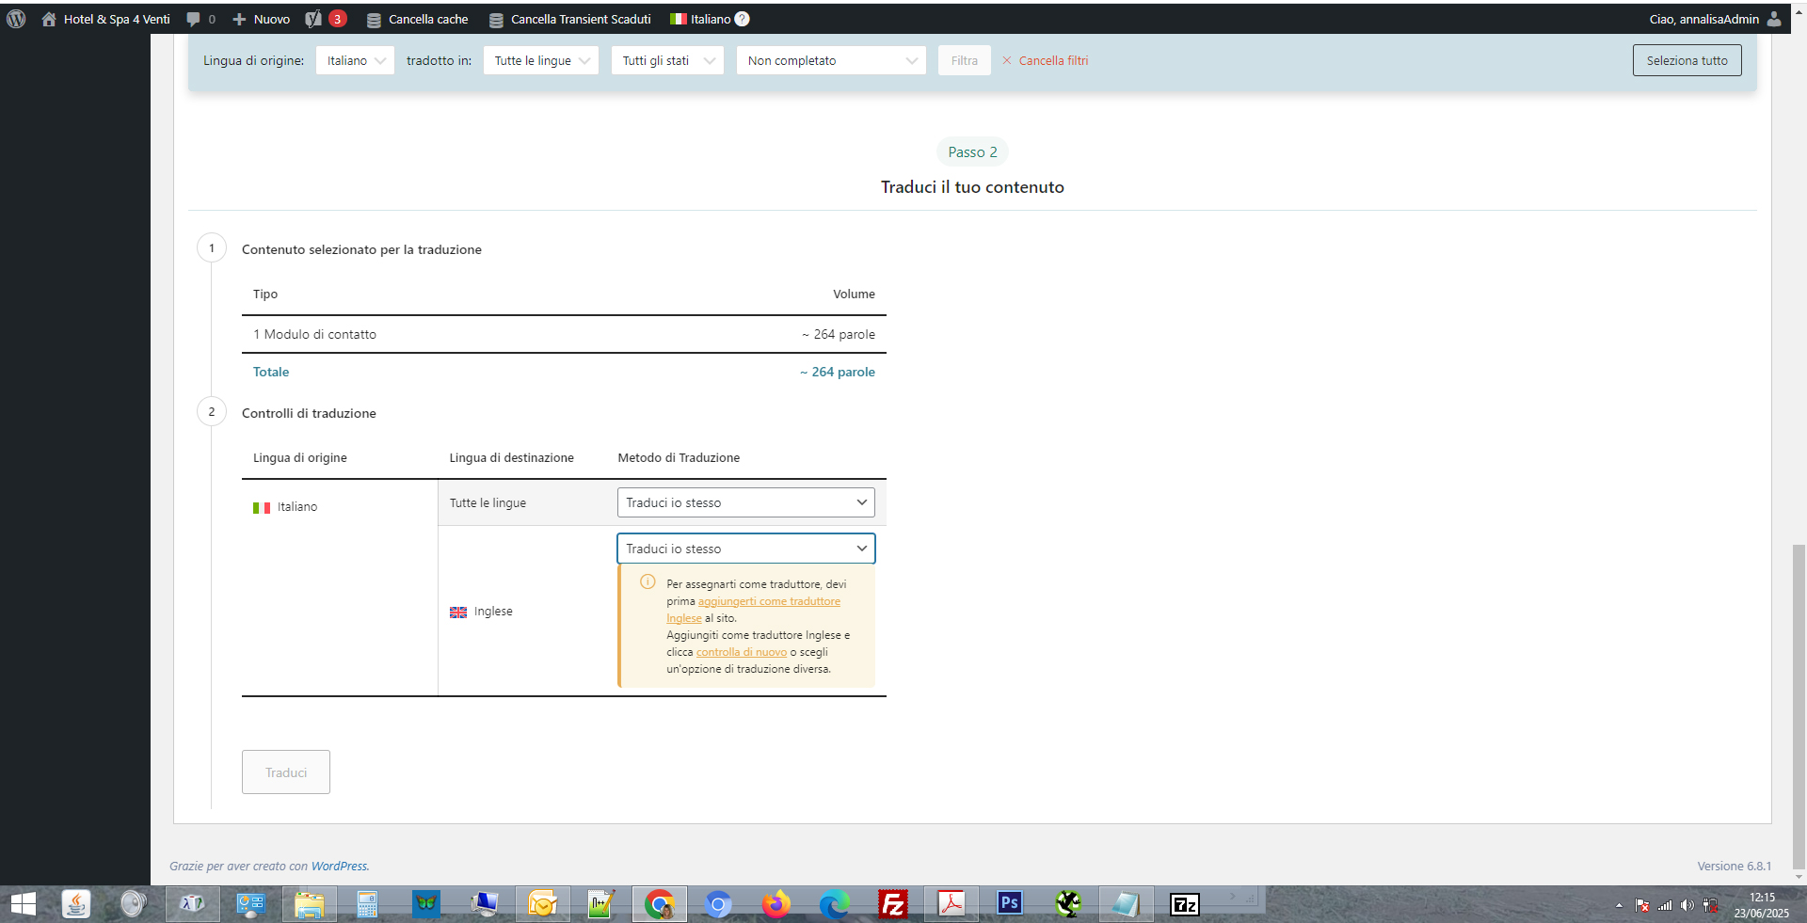Open Microsoft Edge in taskbar
The height and width of the screenshot is (923, 1807).
tap(834, 904)
